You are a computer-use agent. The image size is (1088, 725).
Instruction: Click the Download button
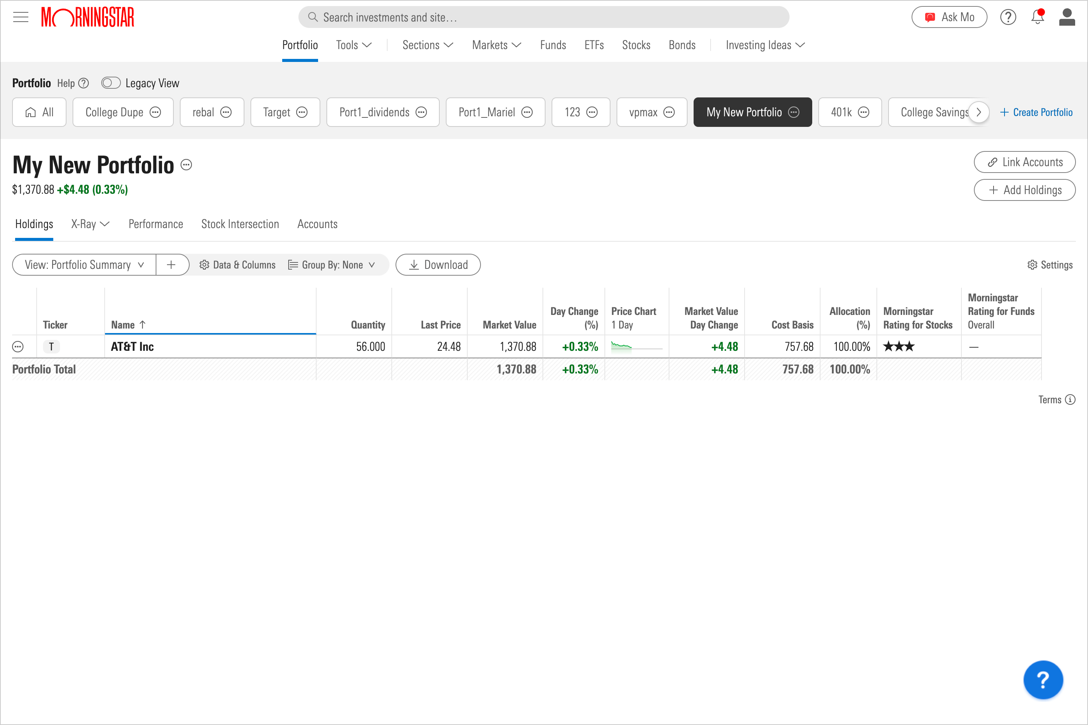coord(438,265)
